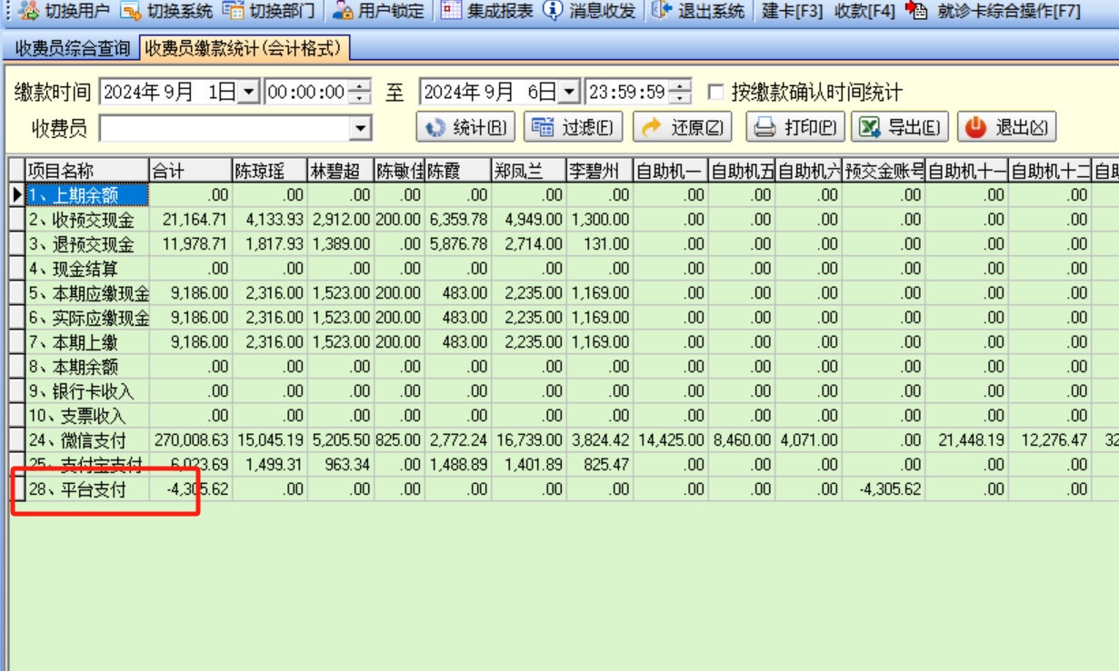Image resolution: width=1119 pixels, height=671 pixels.
Task: Click 建卡[F3] toolbar item
Action: [793, 11]
